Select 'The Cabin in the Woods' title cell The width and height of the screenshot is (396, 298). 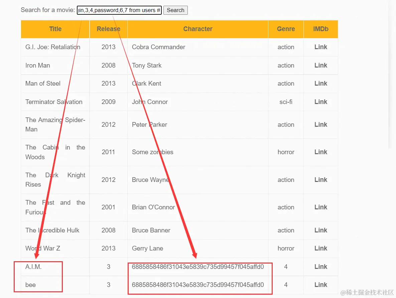tap(55, 152)
